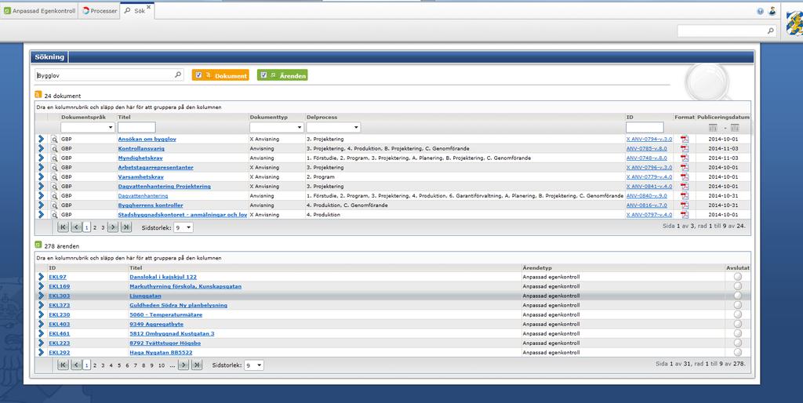Open the Varsamhetskrav document link
Screen dimensions: 803x403
[x=141, y=176]
